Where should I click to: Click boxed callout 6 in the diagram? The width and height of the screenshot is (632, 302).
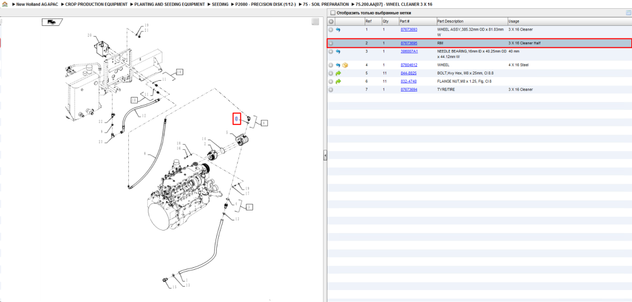264,123
